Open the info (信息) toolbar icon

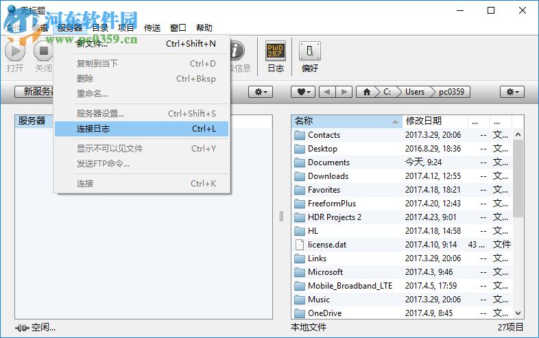click(x=237, y=51)
